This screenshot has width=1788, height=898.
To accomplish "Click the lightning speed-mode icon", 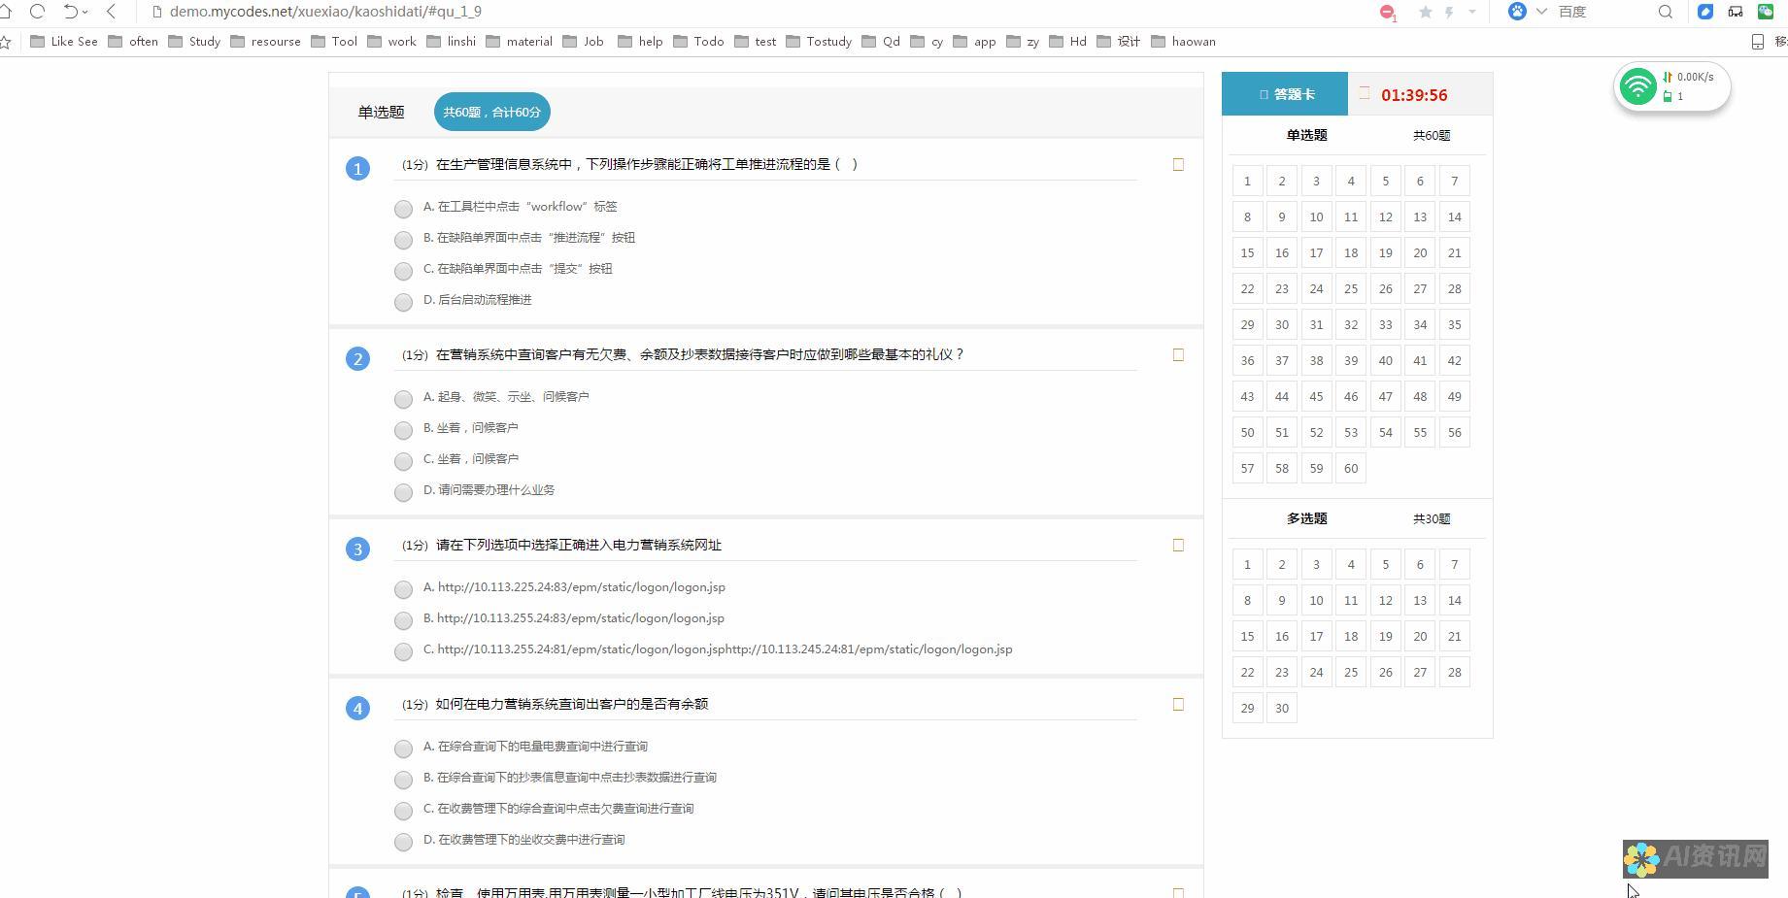I will pos(1449,12).
